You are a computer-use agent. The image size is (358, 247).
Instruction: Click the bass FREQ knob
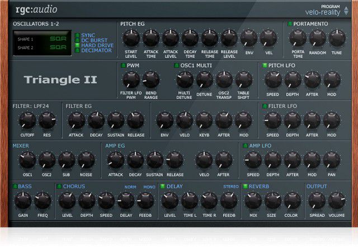pos(43,201)
